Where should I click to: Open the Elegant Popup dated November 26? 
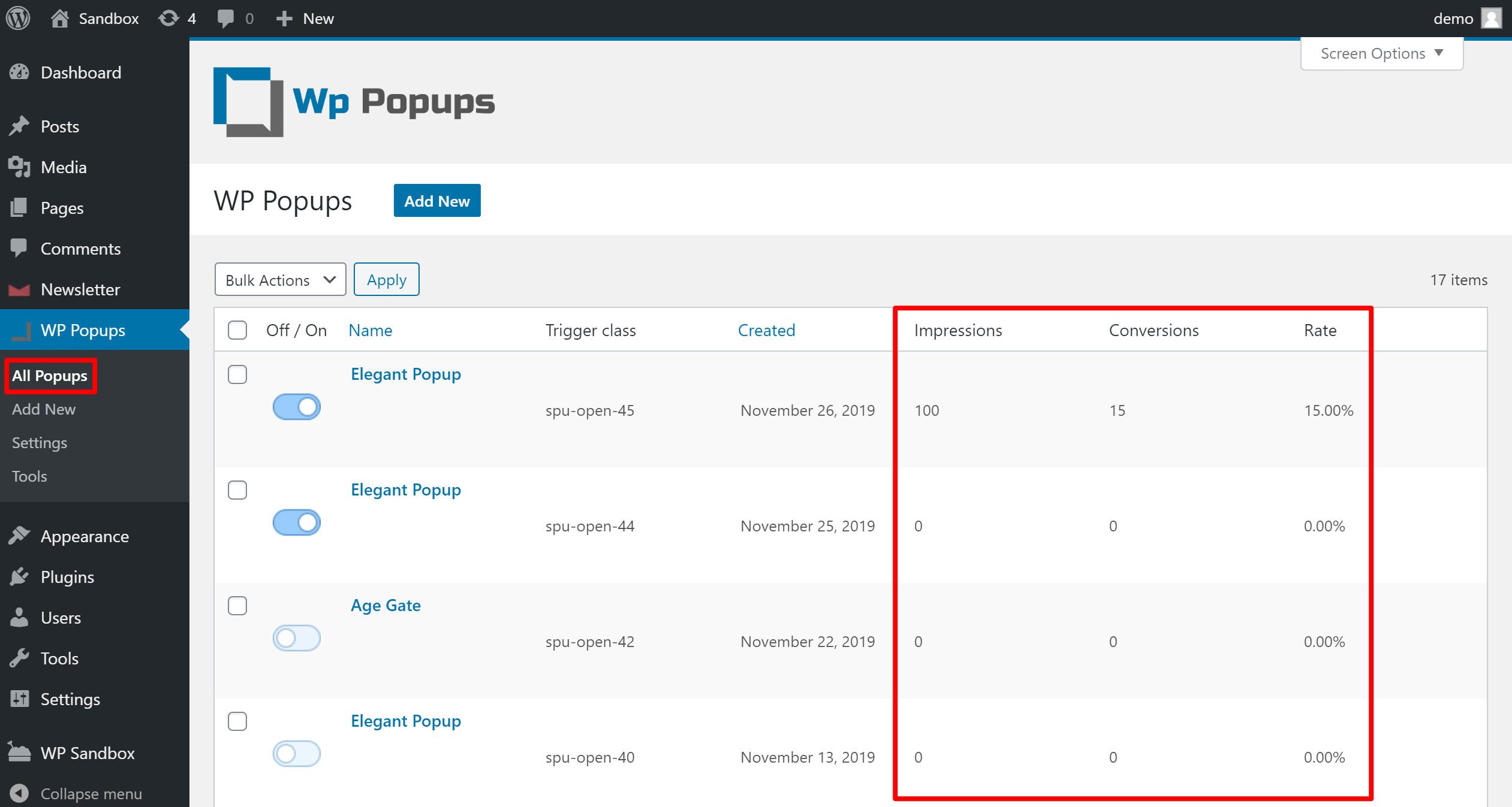coord(406,374)
